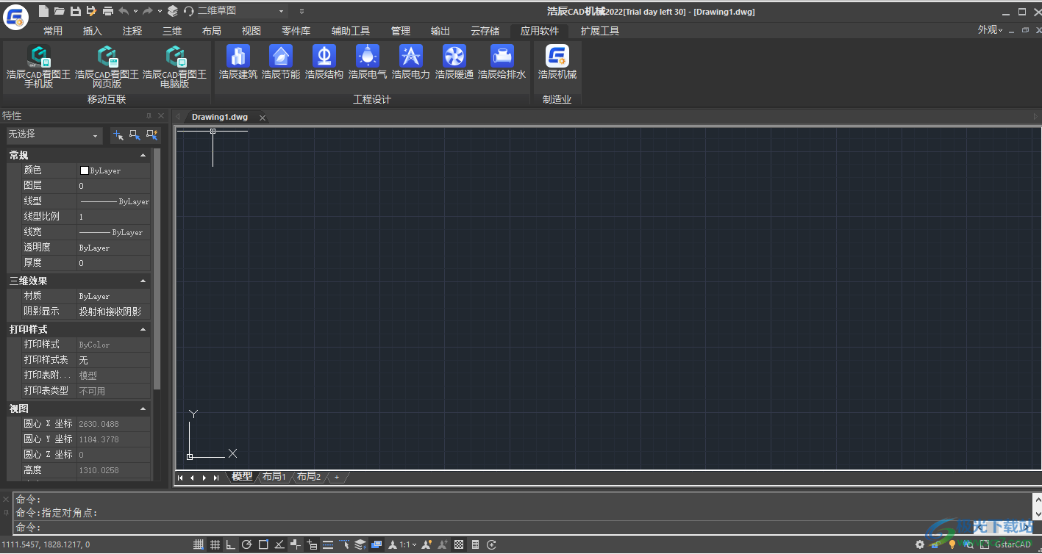Open the 云存储 ribbon tab
The image size is (1042, 554).
click(x=485, y=31)
